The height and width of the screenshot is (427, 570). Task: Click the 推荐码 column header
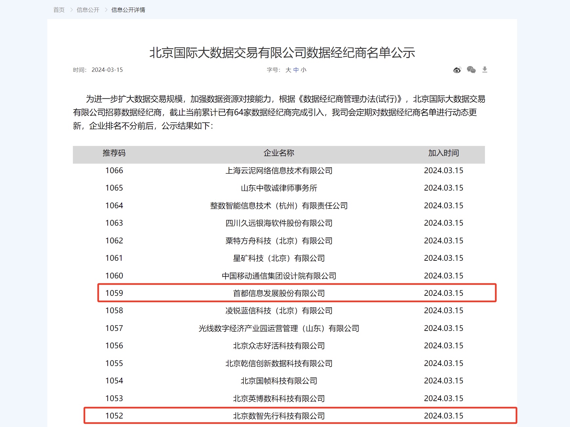[x=114, y=153]
